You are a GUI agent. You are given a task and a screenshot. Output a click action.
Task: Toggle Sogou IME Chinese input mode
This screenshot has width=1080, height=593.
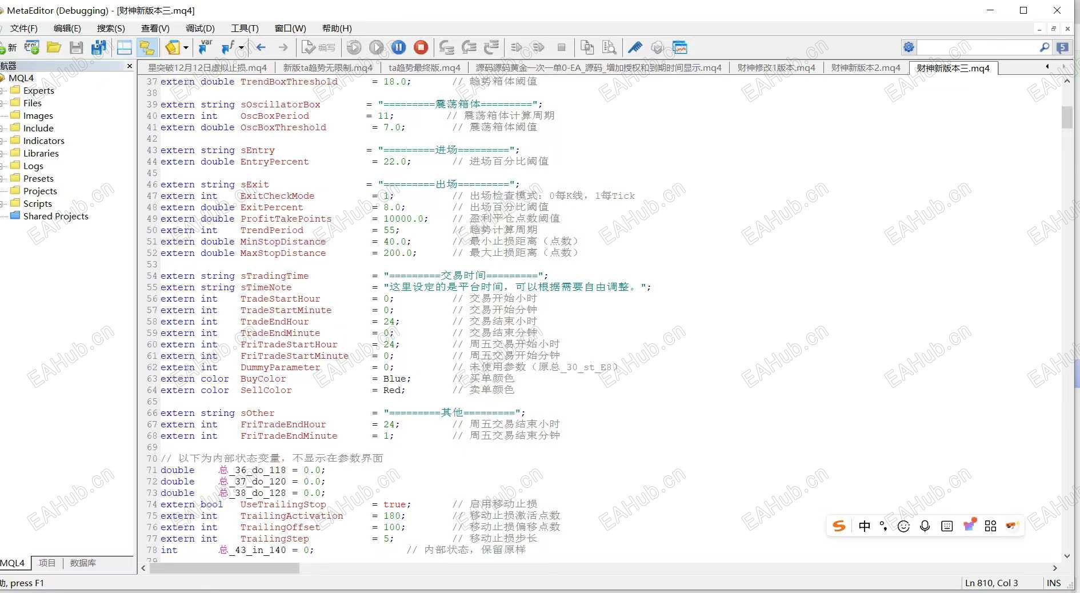pos(864,526)
